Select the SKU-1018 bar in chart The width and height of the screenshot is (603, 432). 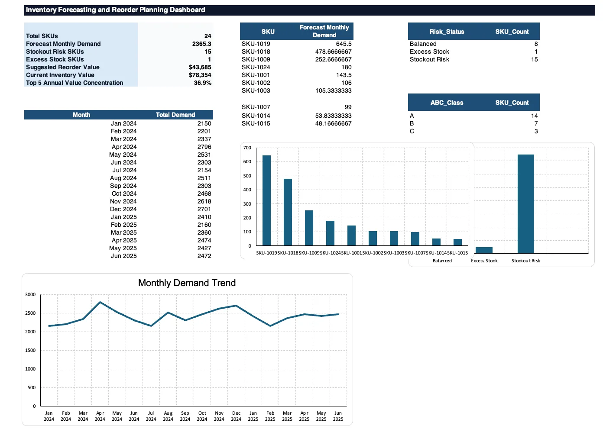coord(288,212)
